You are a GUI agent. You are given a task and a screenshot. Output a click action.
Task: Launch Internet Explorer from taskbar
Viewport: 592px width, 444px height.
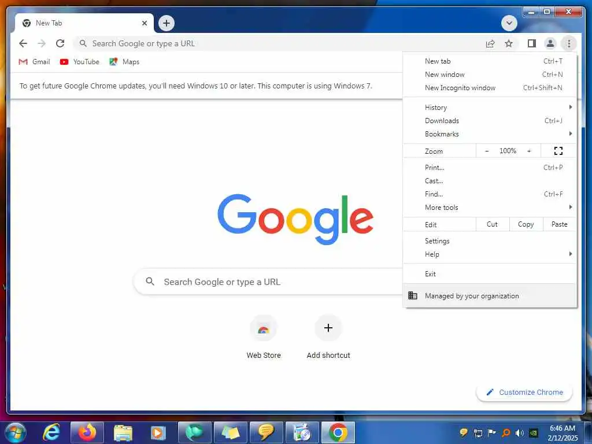click(x=51, y=432)
